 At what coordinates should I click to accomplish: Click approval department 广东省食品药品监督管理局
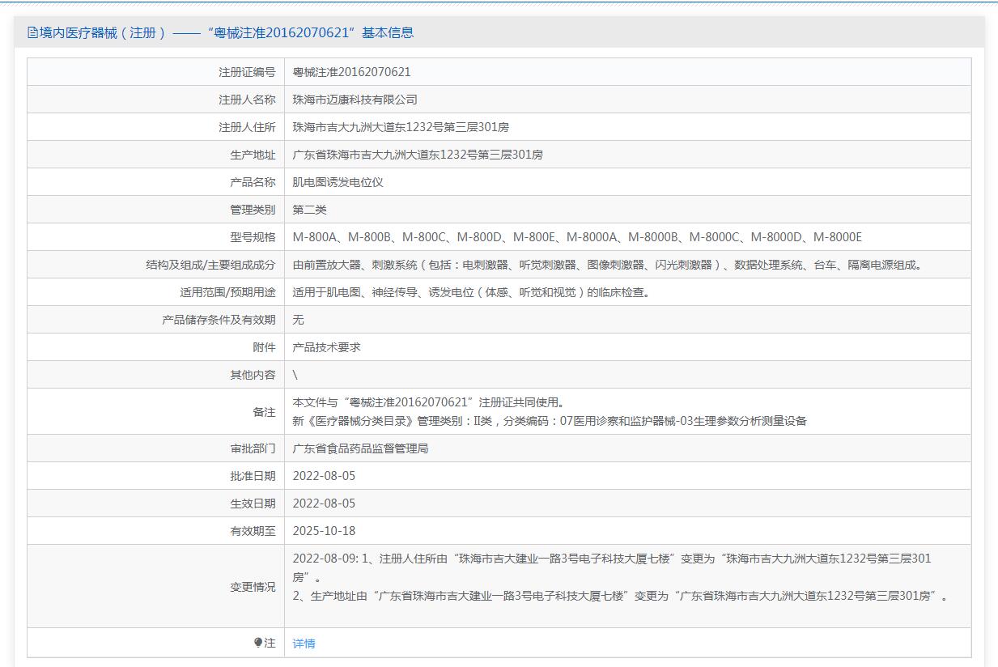tap(360, 448)
